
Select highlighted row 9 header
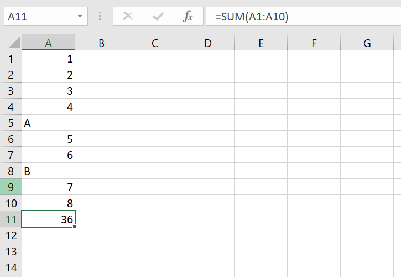tap(11, 187)
